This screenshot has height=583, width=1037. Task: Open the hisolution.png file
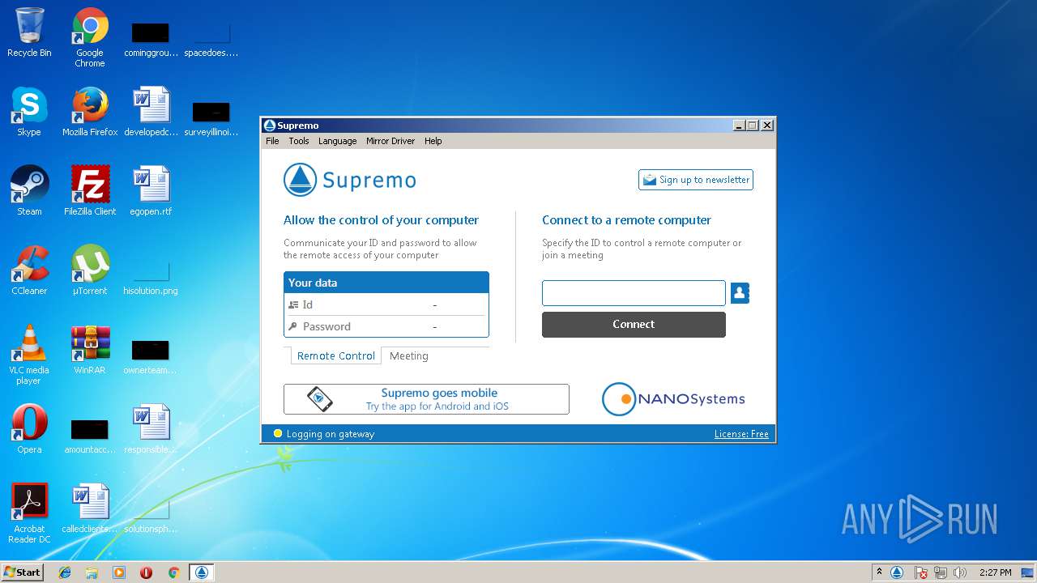[151, 275]
